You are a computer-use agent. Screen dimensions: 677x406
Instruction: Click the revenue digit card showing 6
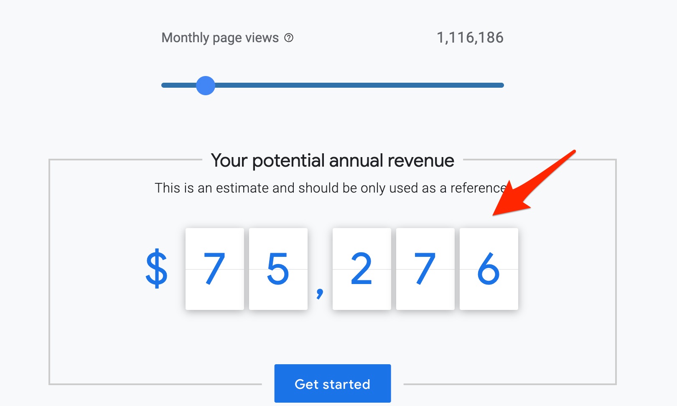489,269
